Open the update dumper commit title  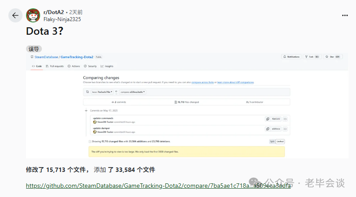(101, 128)
